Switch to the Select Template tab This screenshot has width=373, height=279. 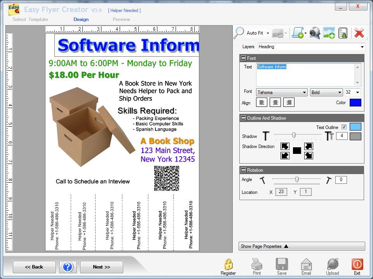pyautogui.click(x=31, y=19)
